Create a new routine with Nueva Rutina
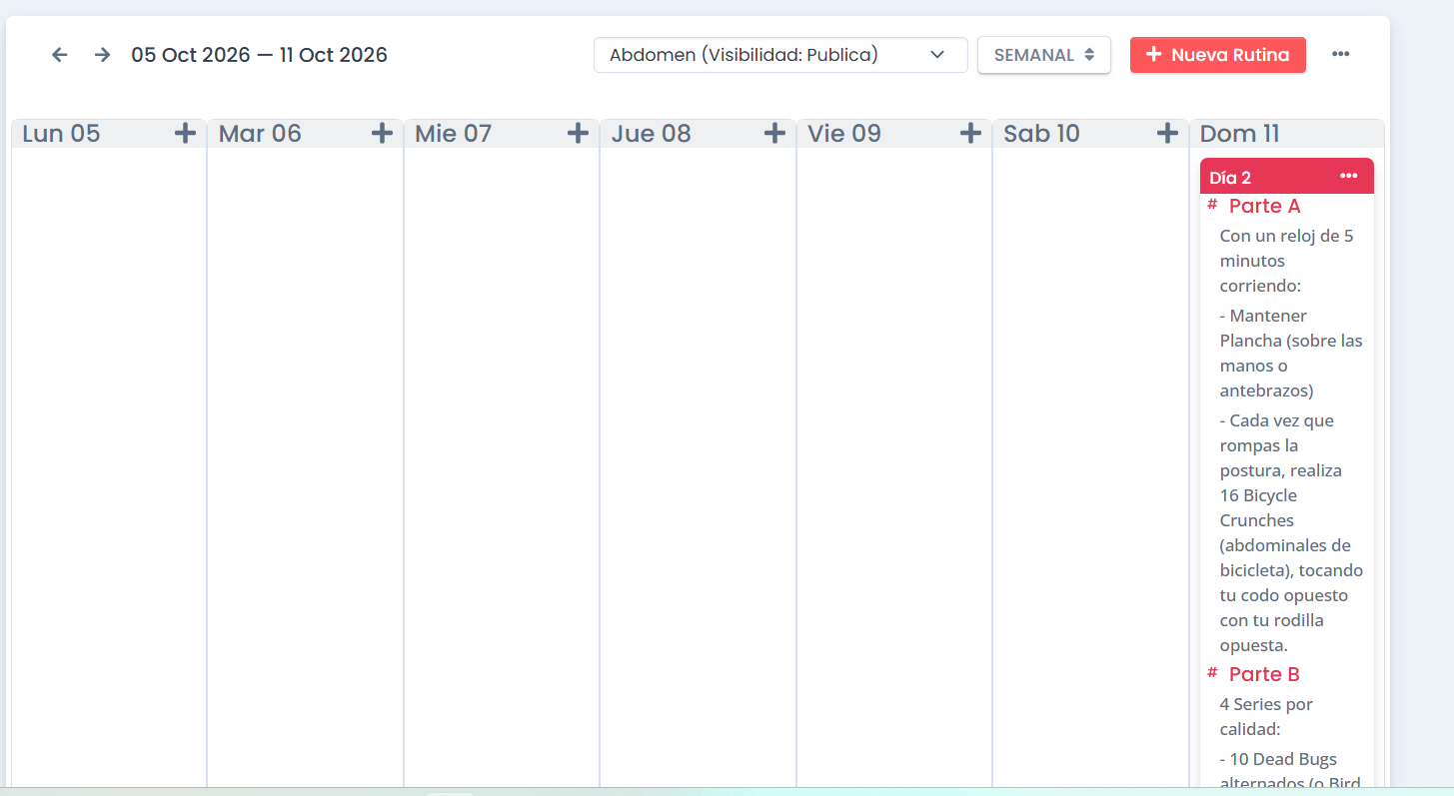Viewport: 1454px width, 796px height. (x=1218, y=55)
